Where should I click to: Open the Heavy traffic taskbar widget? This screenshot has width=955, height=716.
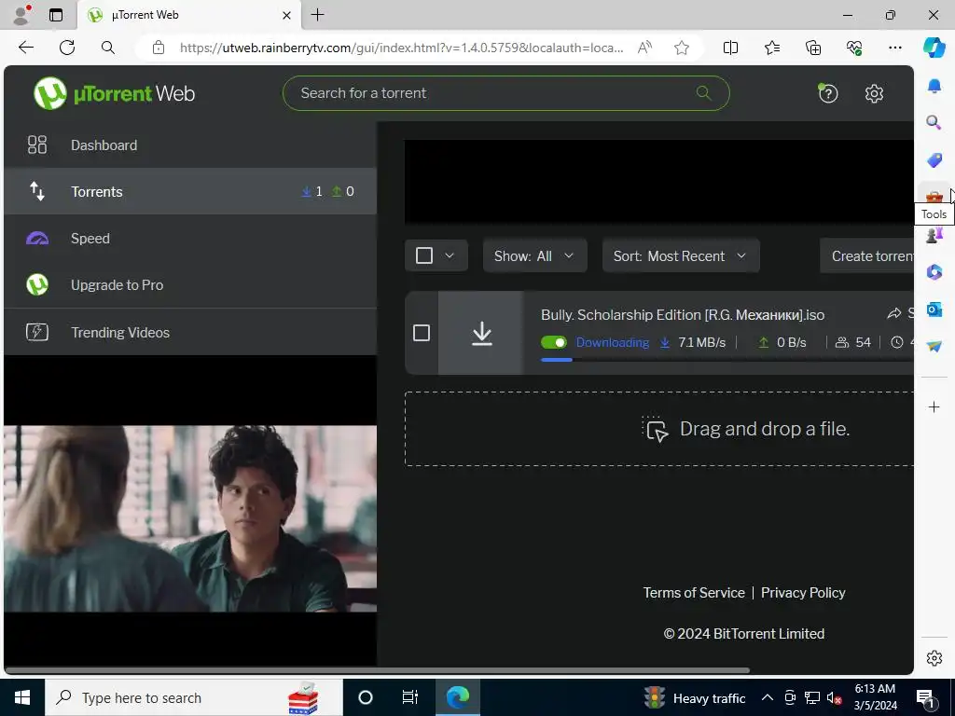click(x=696, y=697)
